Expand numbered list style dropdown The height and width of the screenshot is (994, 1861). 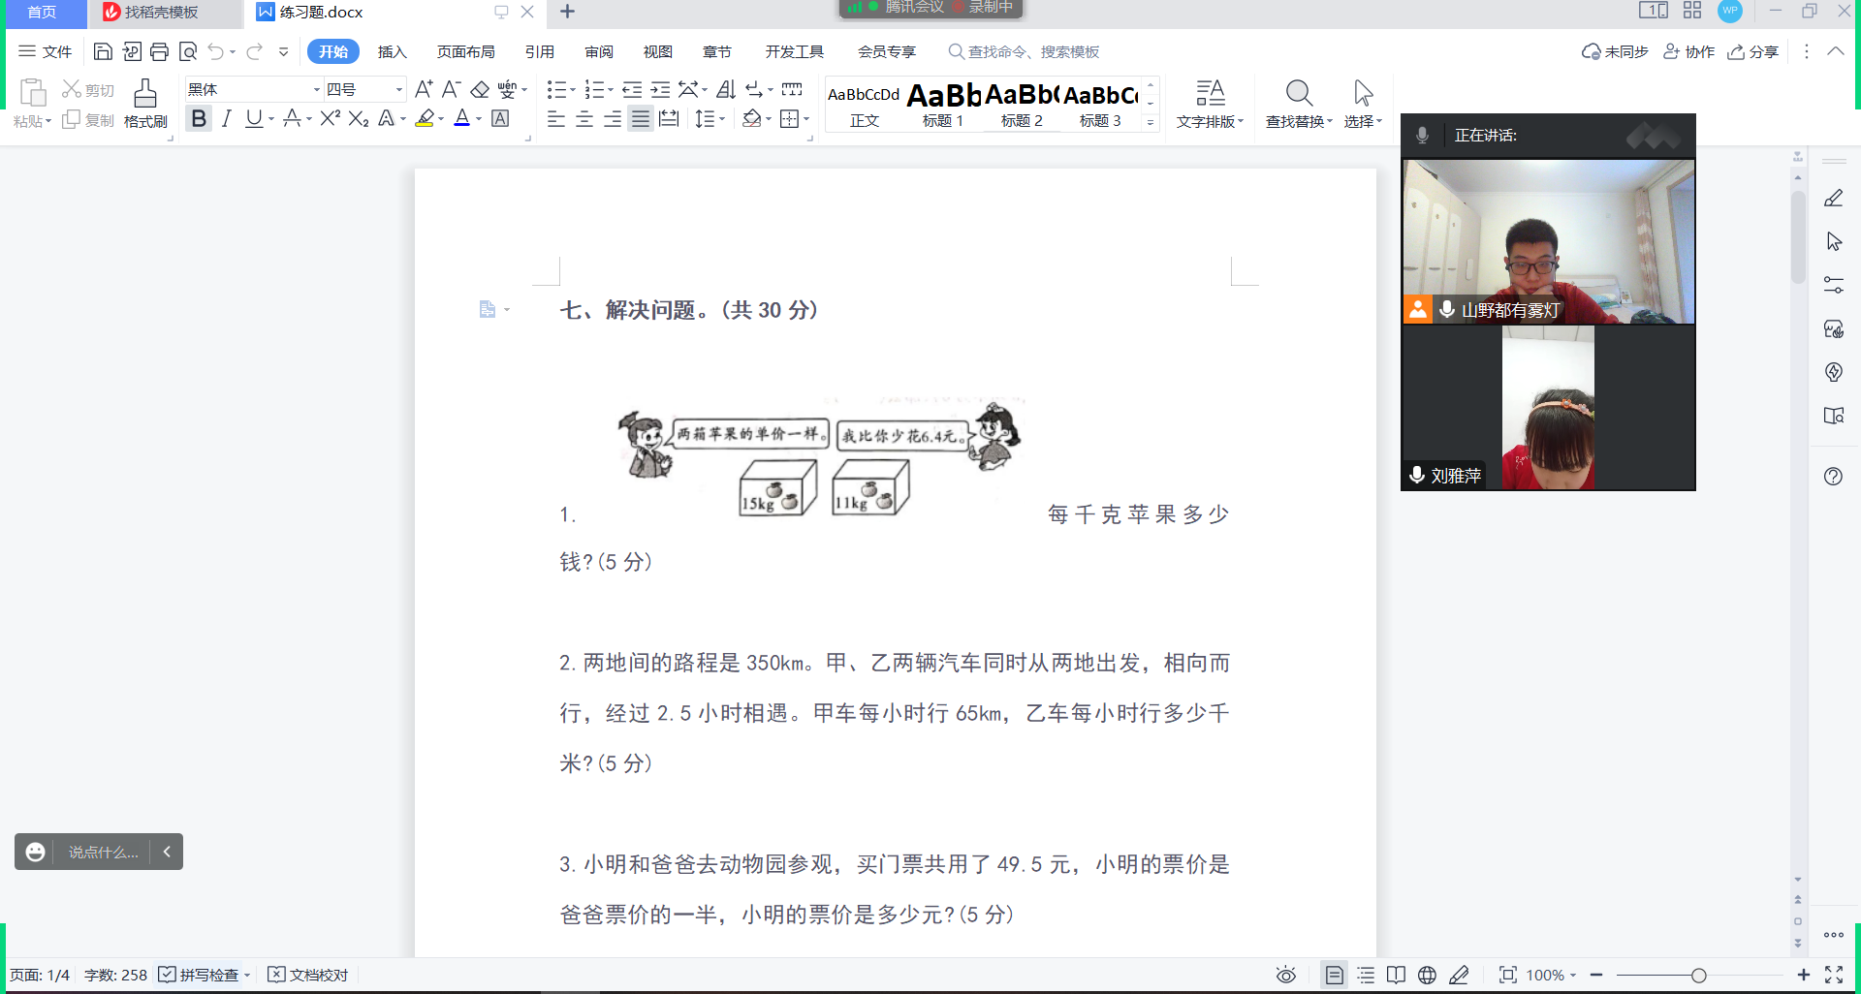click(x=611, y=90)
